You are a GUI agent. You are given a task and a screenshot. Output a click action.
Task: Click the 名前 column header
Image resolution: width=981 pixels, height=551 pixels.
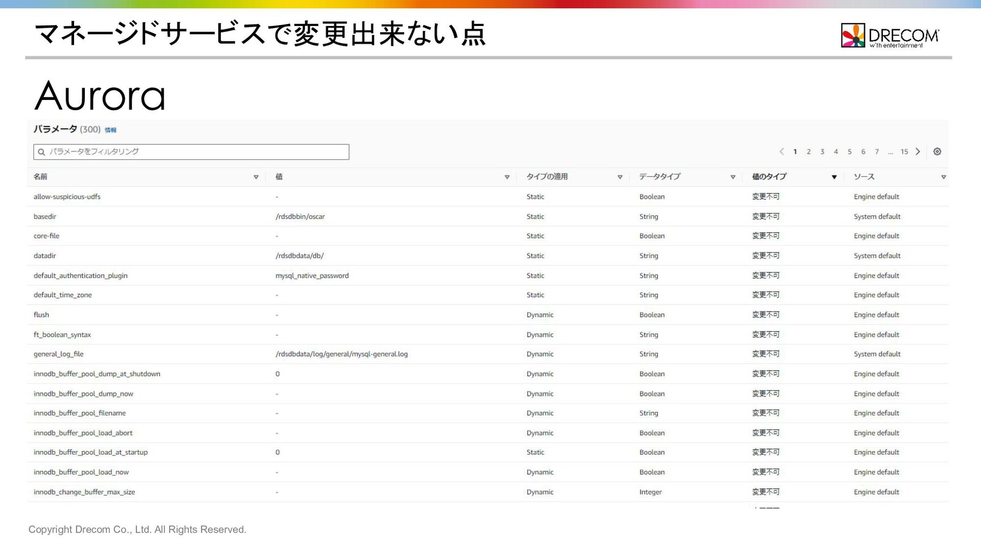click(40, 177)
